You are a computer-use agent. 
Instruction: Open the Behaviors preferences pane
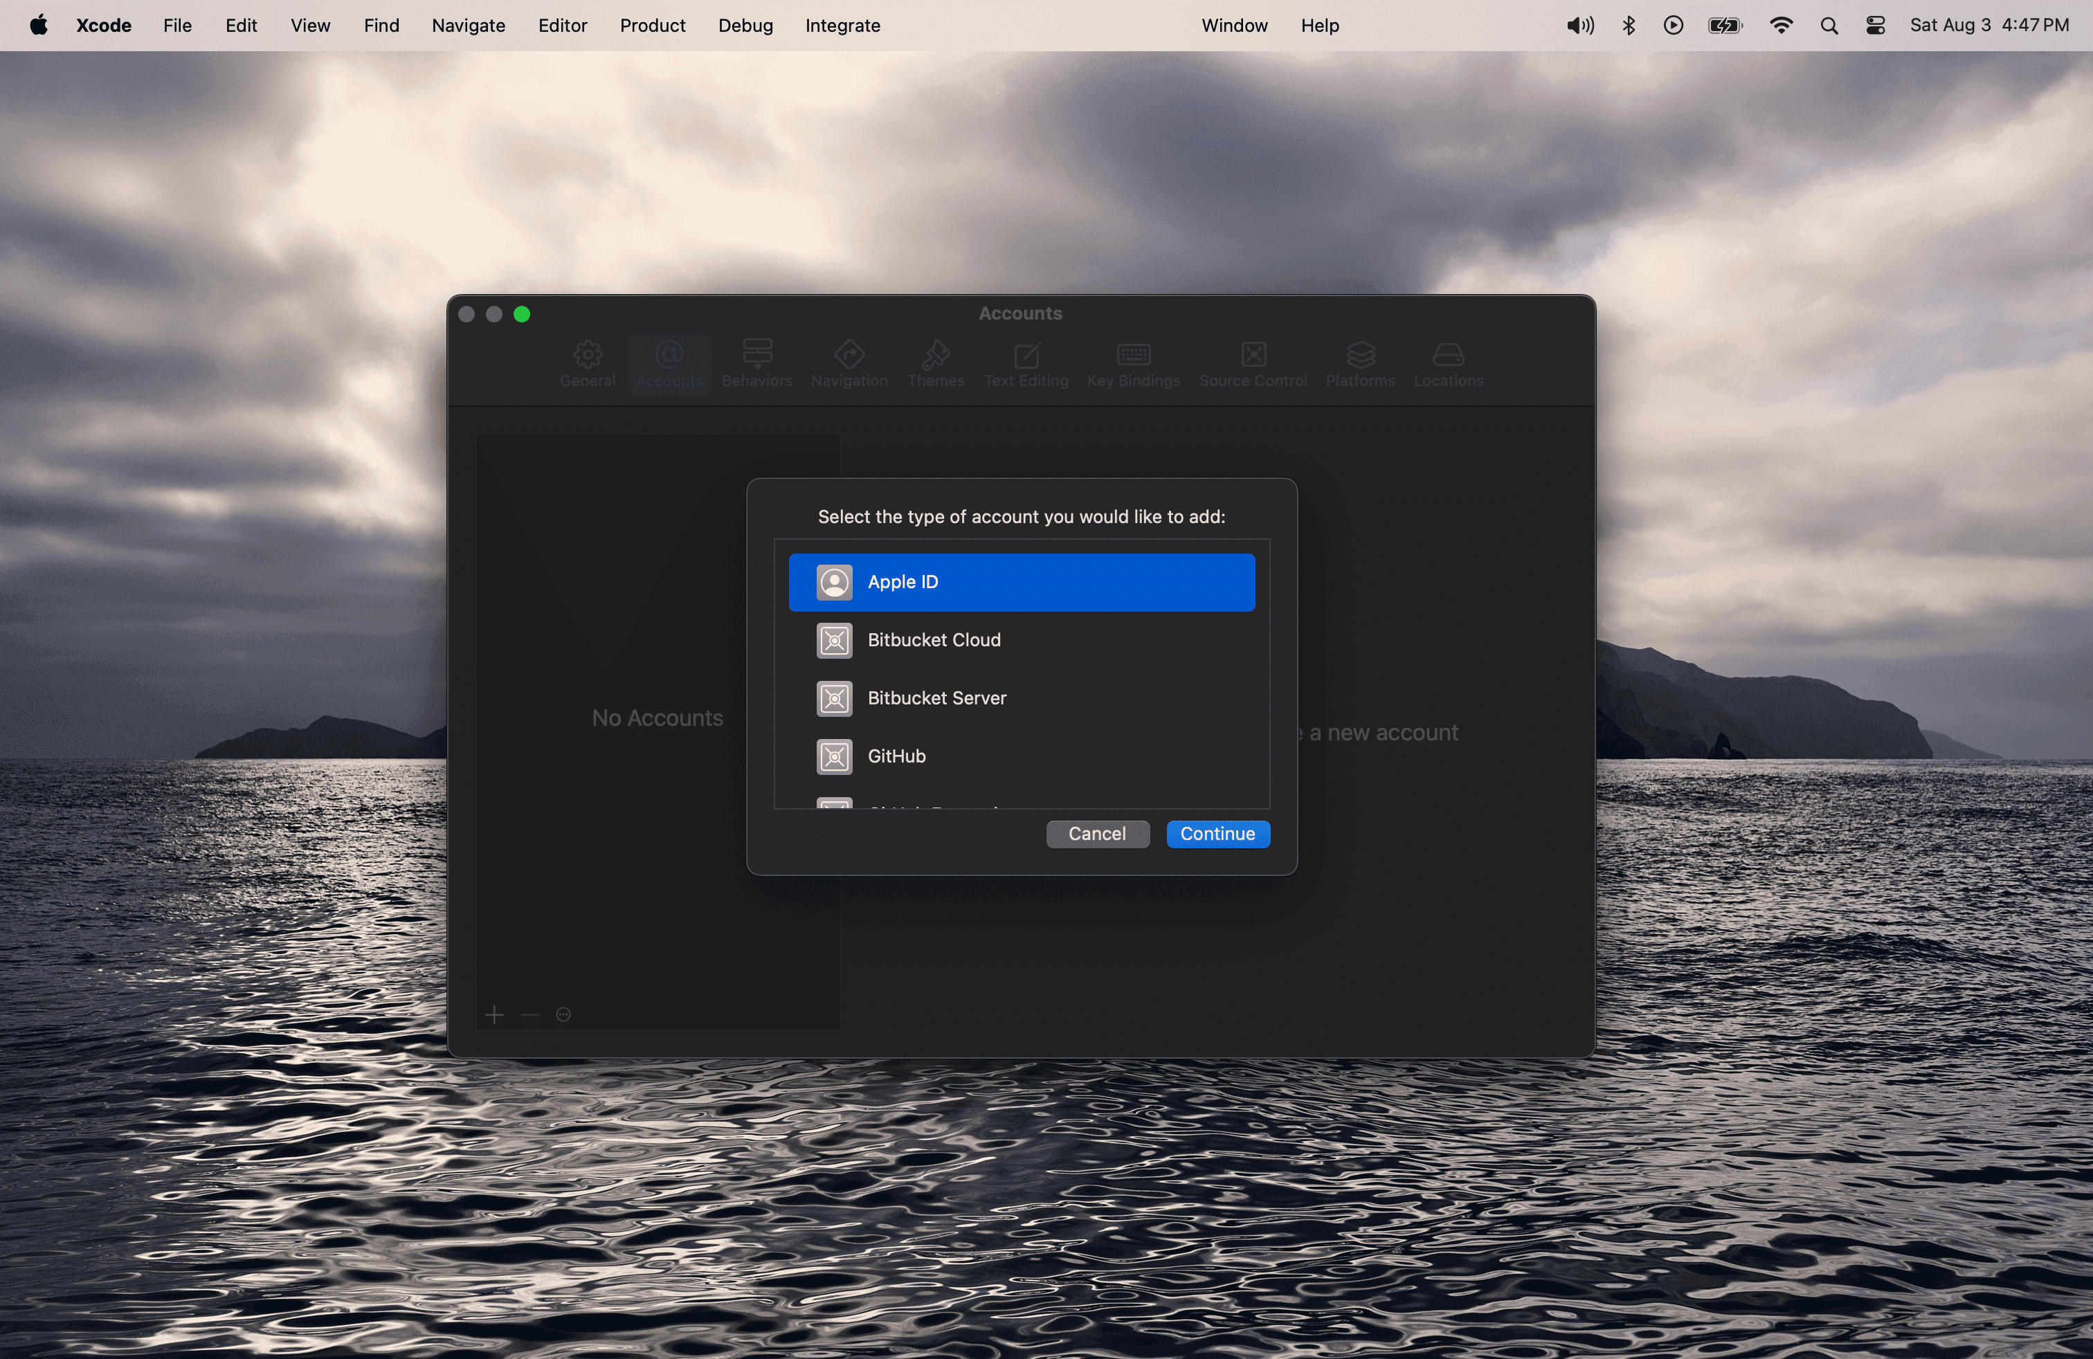click(x=757, y=363)
